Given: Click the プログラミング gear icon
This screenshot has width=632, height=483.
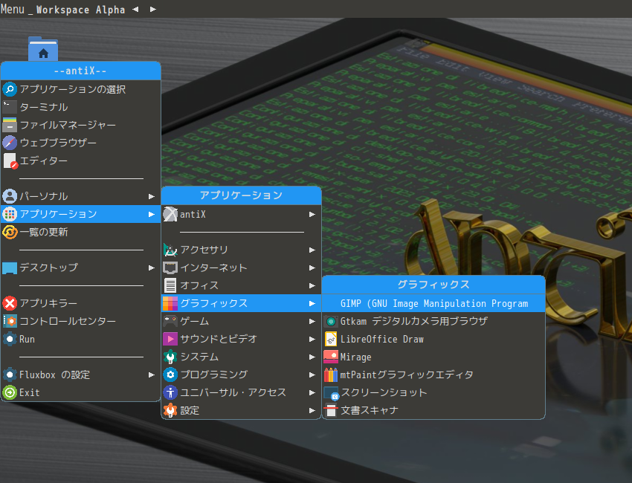Looking at the screenshot, I should (170, 375).
